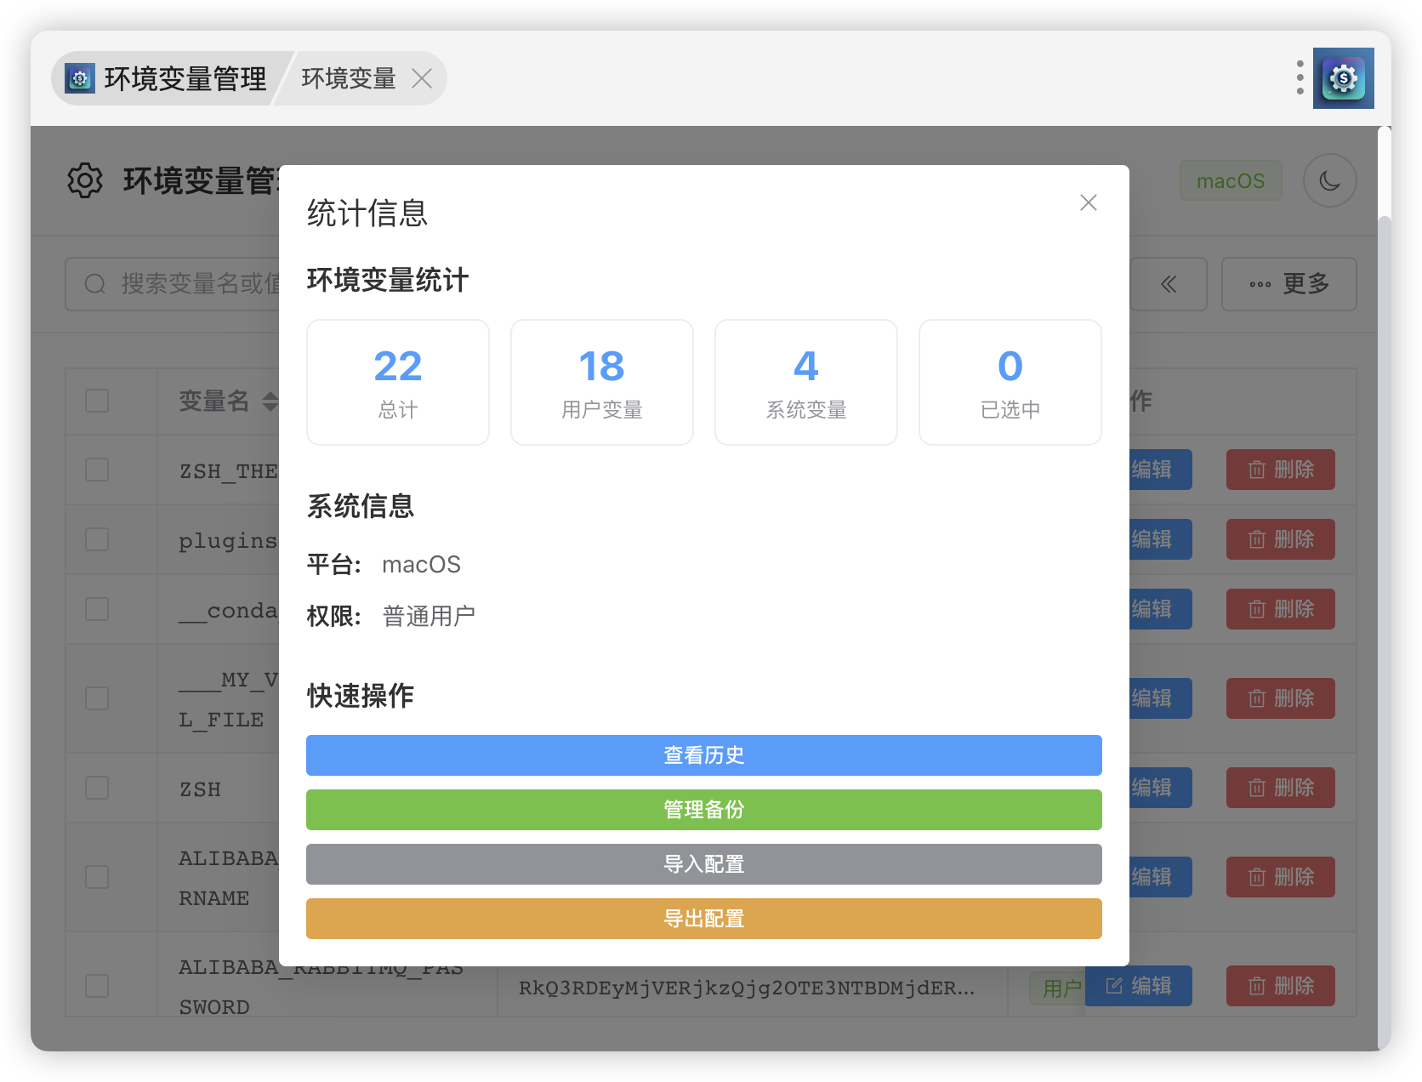Select the plugins row checkbox
Viewport: 1422px width, 1082px height.
[x=97, y=539]
